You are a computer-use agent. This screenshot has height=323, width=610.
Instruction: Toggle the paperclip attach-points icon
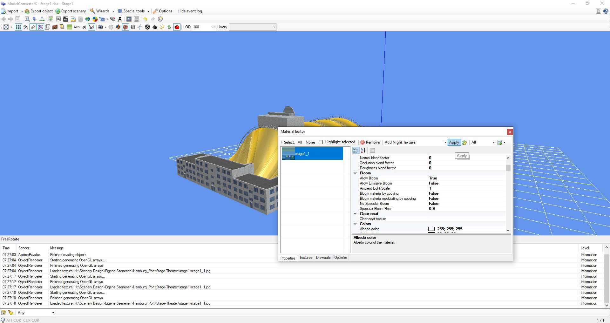[x=33, y=27]
